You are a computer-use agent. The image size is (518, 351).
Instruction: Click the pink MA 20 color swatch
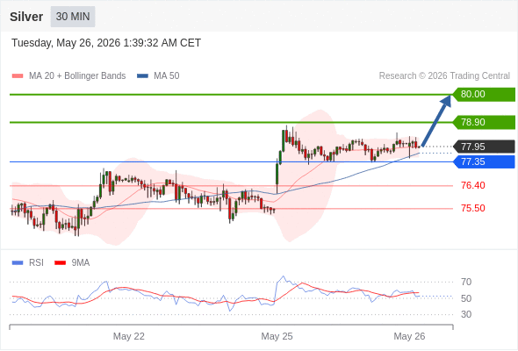18,76
